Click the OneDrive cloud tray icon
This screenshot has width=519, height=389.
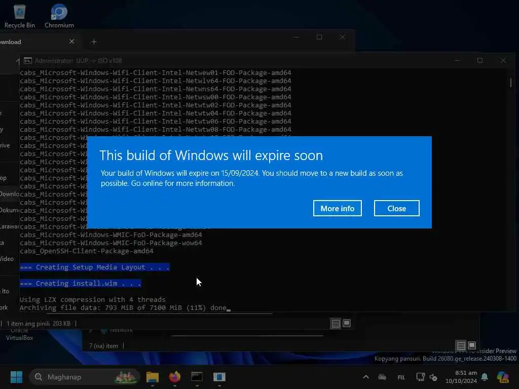click(x=382, y=377)
